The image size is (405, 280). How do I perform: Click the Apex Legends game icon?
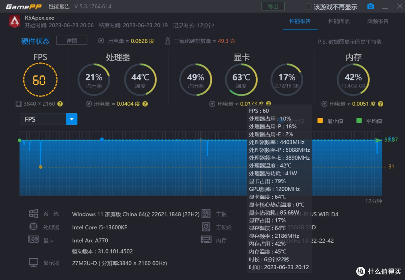15,21
